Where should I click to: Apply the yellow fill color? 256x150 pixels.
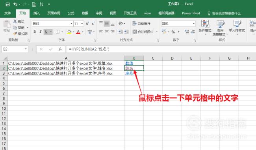[x=69, y=32]
